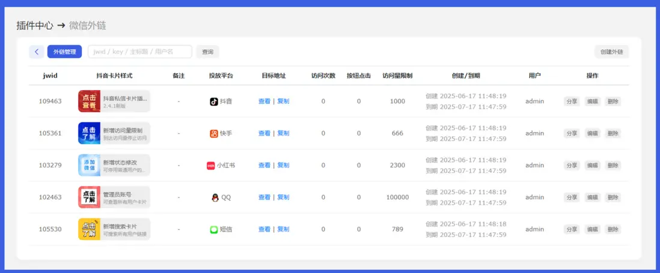Click 分享 button for jwid 102463

[572, 197]
